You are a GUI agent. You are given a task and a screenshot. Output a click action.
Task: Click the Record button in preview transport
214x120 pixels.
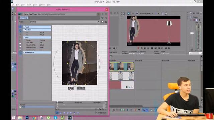pos(138,48)
